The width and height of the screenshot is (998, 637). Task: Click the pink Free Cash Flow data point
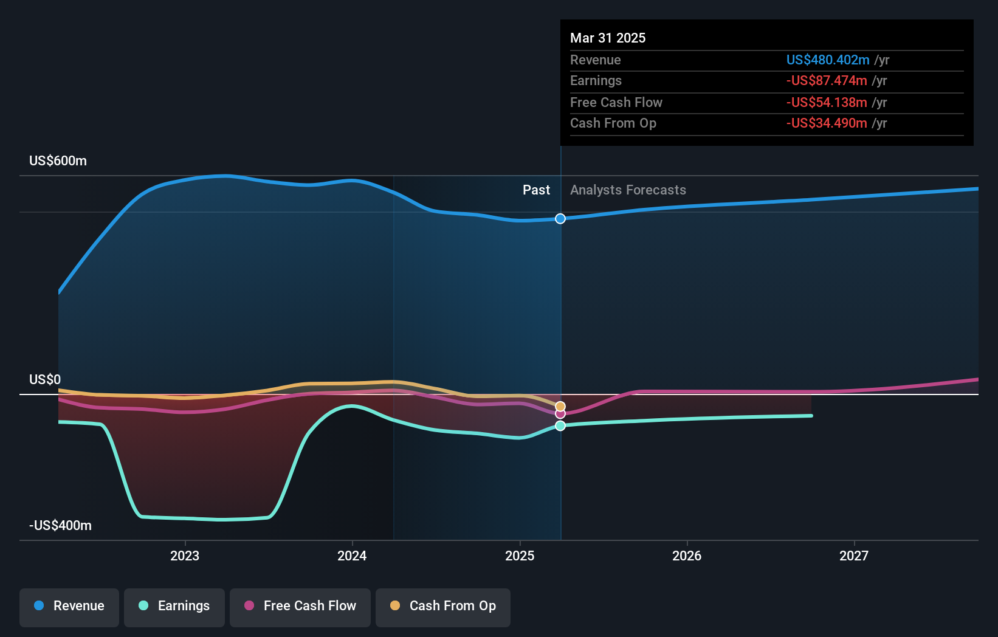560,414
